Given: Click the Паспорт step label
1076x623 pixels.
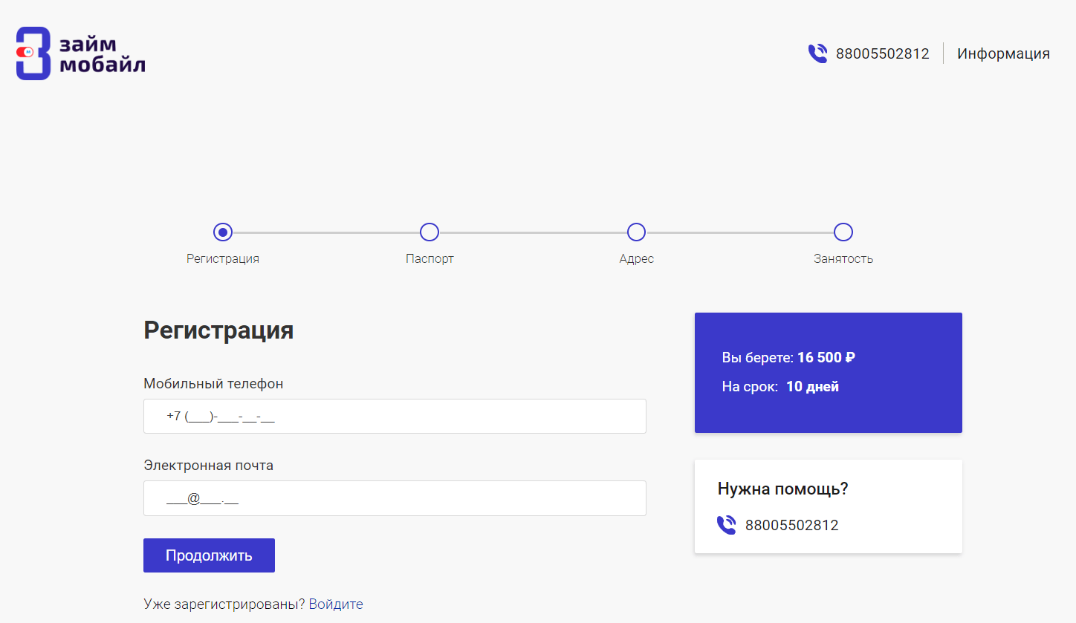Looking at the screenshot, I should (430, 259).
